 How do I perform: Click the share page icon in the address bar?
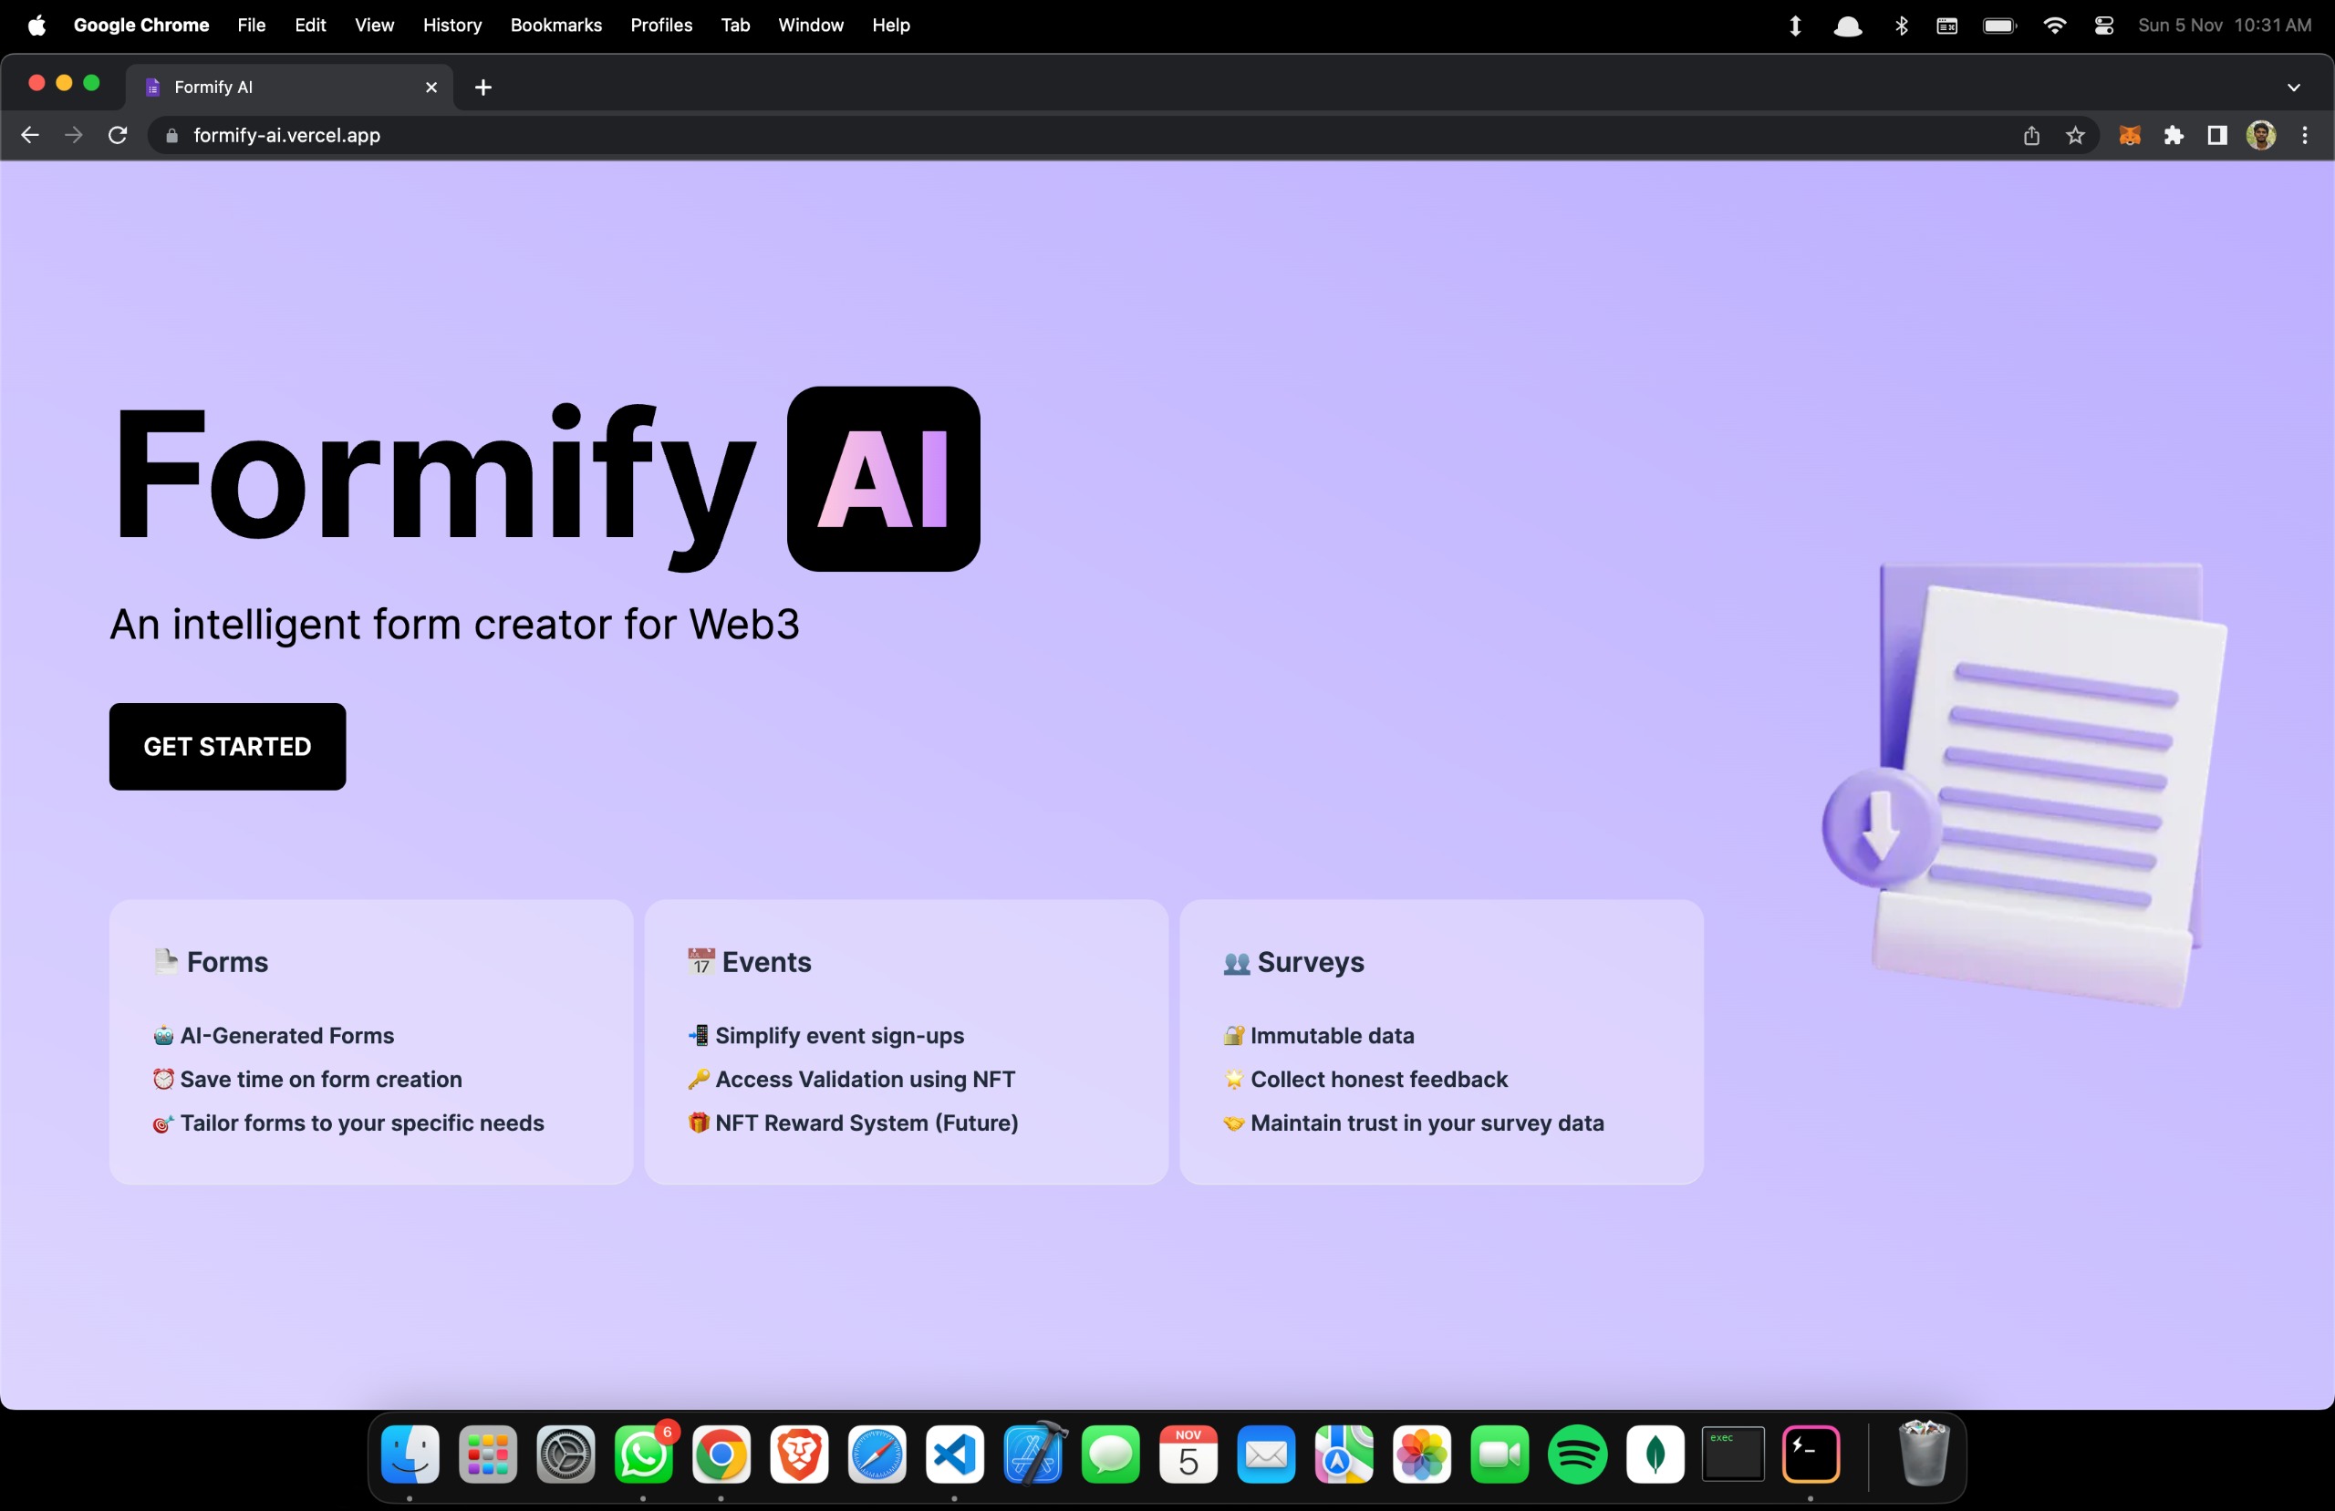coord(2031,135)
